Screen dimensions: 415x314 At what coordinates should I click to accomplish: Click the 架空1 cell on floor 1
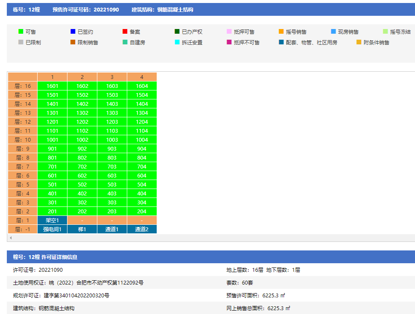point(53,221)
